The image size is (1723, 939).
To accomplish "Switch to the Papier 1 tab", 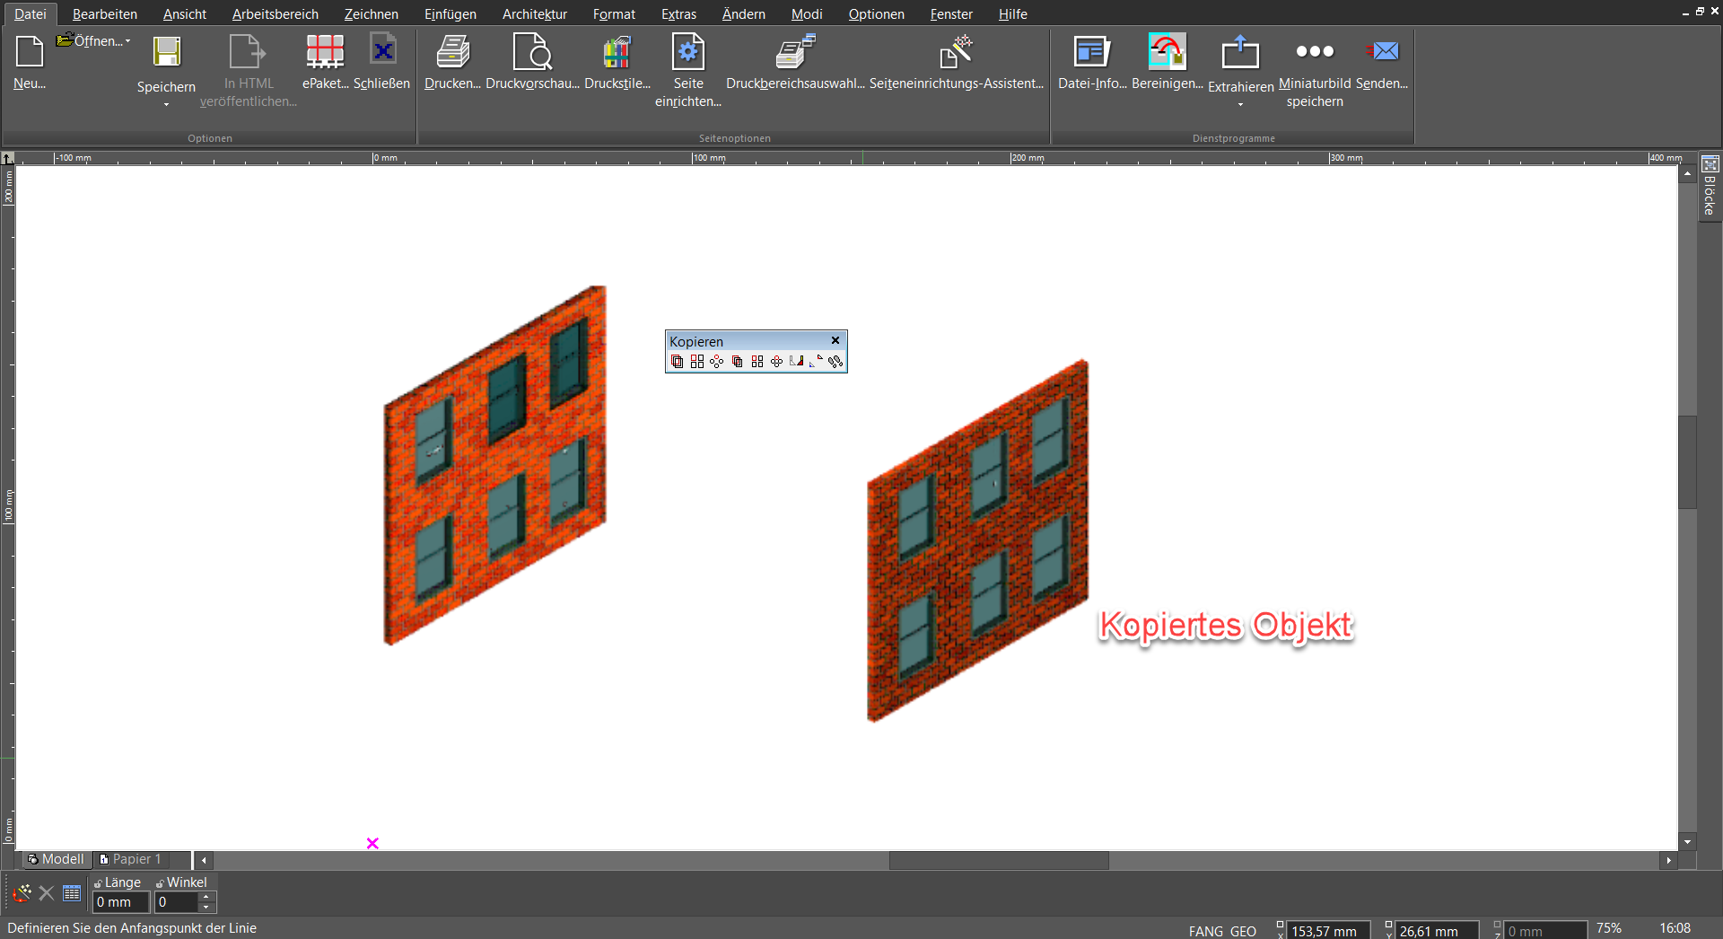I will point(131,860).
